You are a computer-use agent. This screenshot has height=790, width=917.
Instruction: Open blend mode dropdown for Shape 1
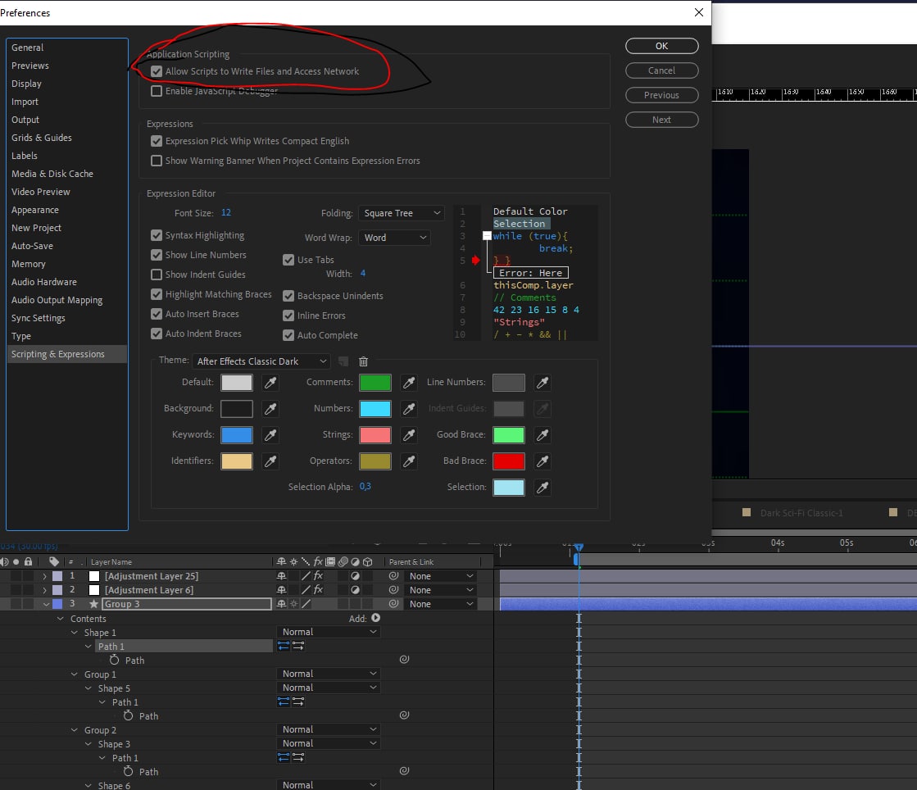point(328,632)
